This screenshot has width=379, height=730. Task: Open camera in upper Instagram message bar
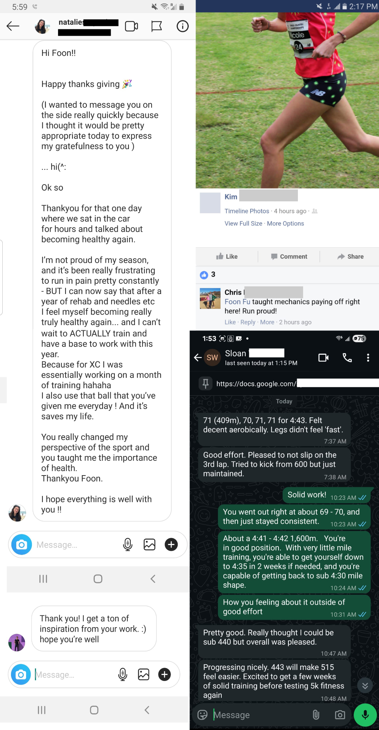coord(22,545)
